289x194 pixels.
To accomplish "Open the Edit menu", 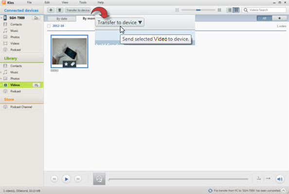I will [x=47, y=2].
